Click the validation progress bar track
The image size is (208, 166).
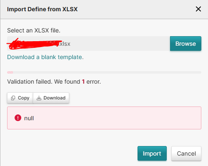point(104,72)
